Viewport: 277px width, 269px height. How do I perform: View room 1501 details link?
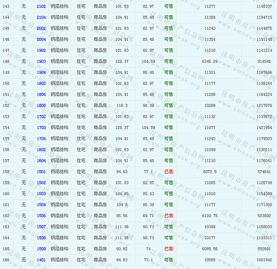[x=41, y=172]
